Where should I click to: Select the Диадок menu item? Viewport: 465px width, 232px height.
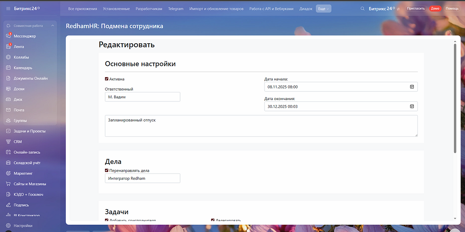306,8
